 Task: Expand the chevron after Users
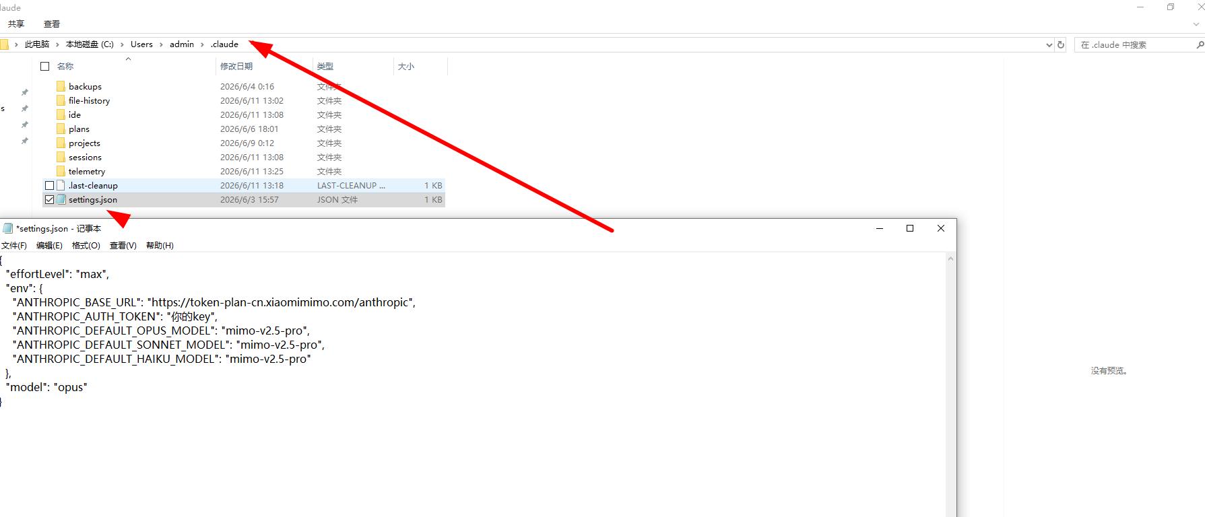click(x=161, y=44)
